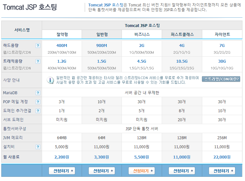Click the 2,200원 monthly fee
This screenshot has width=245, height=181.
62,157
